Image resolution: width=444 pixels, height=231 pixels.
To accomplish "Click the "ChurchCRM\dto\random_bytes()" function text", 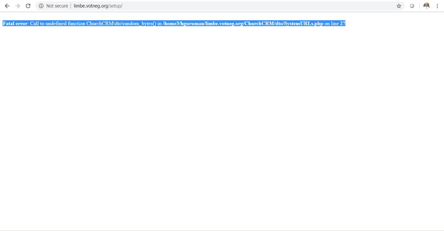I will pyautogui.click(x=121, y=24).
